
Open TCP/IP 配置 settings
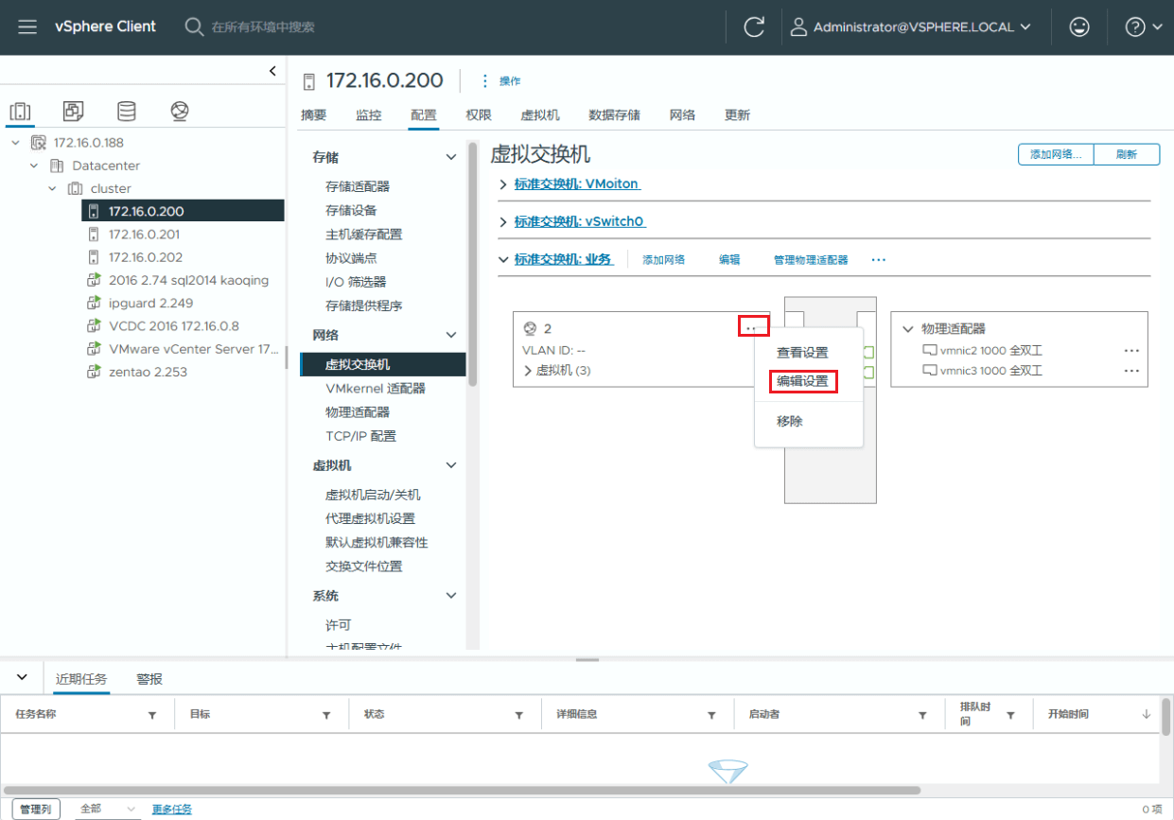[360, 436]
